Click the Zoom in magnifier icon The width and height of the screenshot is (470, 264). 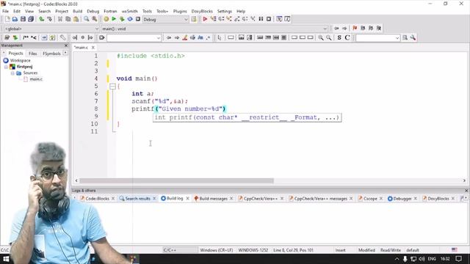pyautogui.click(x=321, y=37)
